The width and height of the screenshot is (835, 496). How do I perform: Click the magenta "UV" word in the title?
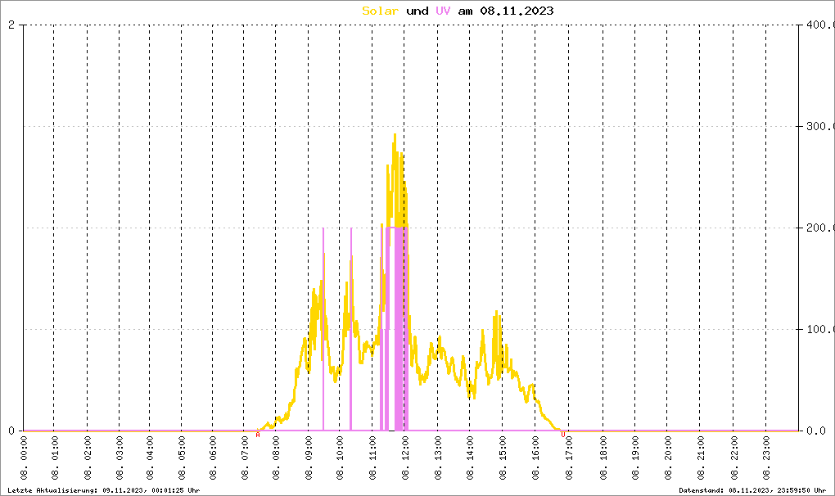click(443, 11)
